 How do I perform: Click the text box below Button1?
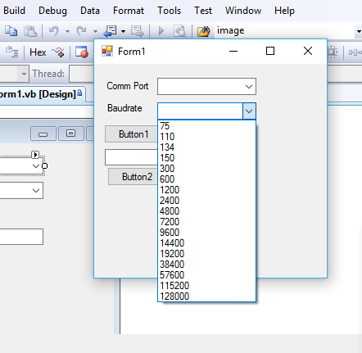[131, 157]
